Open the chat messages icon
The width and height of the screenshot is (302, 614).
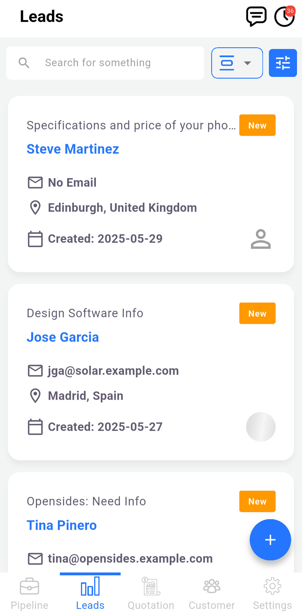click(x=256, y=17)
